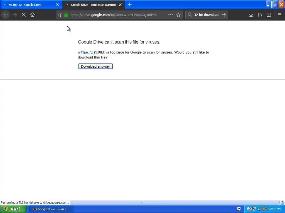Viewport: 285px width, 213px height.
Task: Restore down the Firefox window
Action: [275, 4]
